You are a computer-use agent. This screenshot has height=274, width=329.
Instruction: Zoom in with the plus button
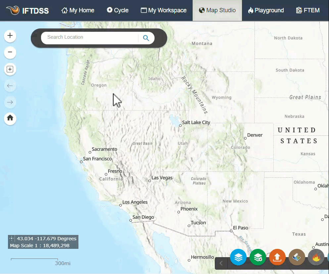coord(10,36)
